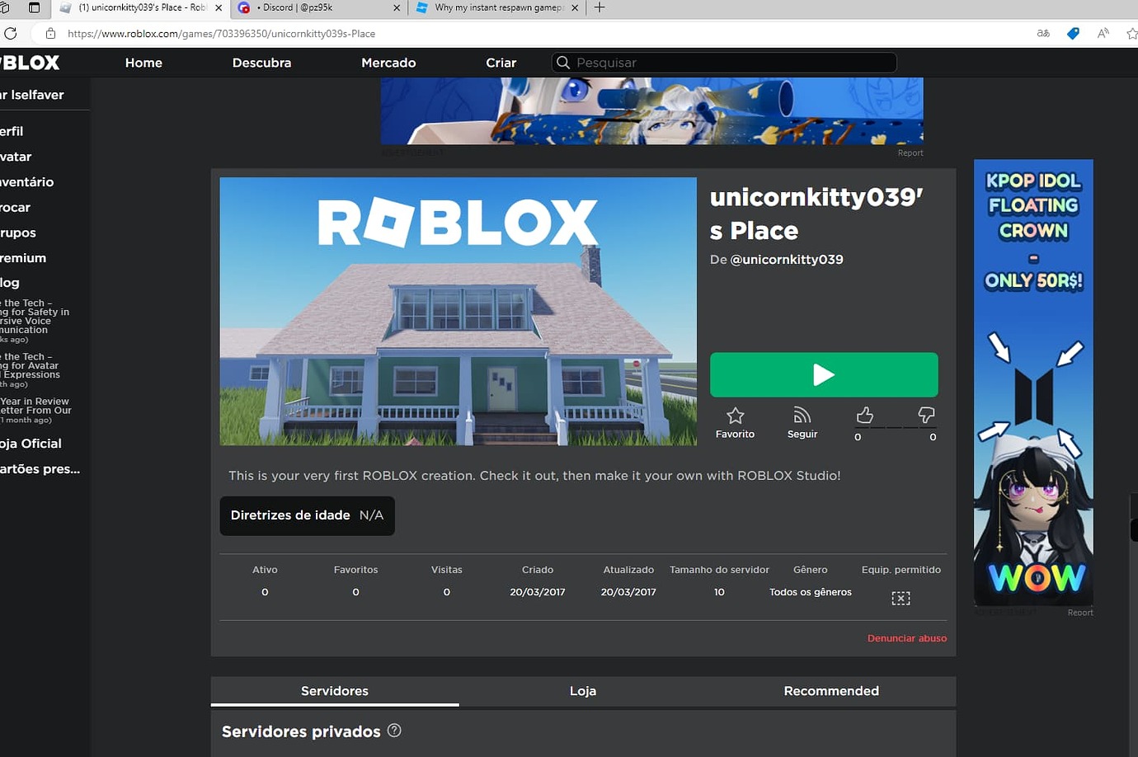This screenshot has height=757, width=1138.
Task: Switch to the Discord @pz95k tab
Action: click(x=319, y=7)
